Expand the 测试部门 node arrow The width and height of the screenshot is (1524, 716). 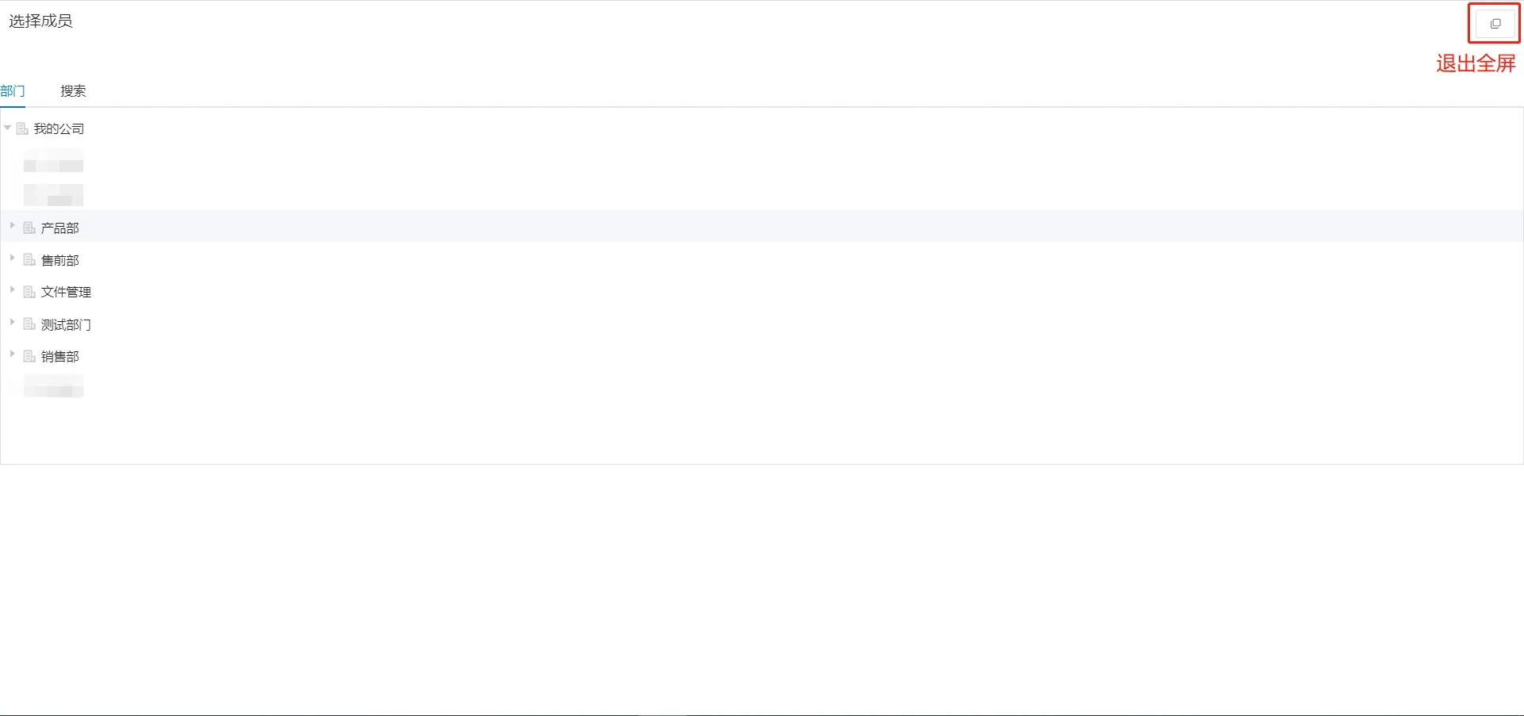click(x=13, y=323)
